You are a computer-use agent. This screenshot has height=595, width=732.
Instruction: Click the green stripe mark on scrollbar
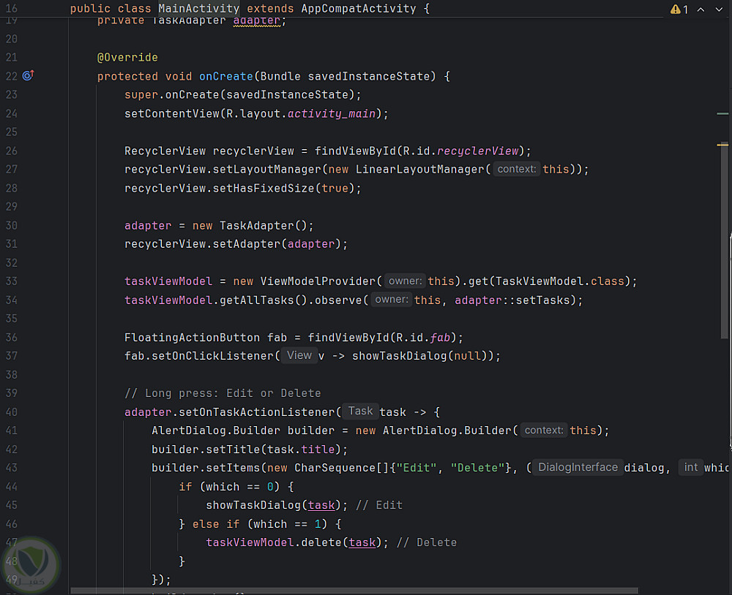click(722, 113)
